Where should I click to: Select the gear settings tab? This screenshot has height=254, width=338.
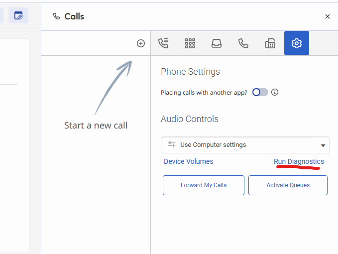pos(297,43)
